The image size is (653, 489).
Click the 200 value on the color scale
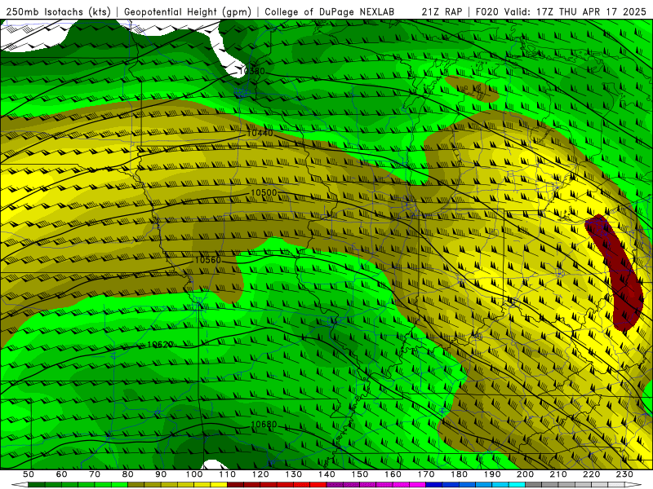pos(525,474)
